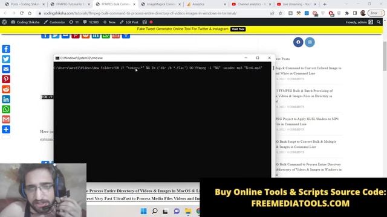Click the Visit Tool button in the yellow banner
The width and height of the screenshot is (387, 217).
(x=238, y=29)
